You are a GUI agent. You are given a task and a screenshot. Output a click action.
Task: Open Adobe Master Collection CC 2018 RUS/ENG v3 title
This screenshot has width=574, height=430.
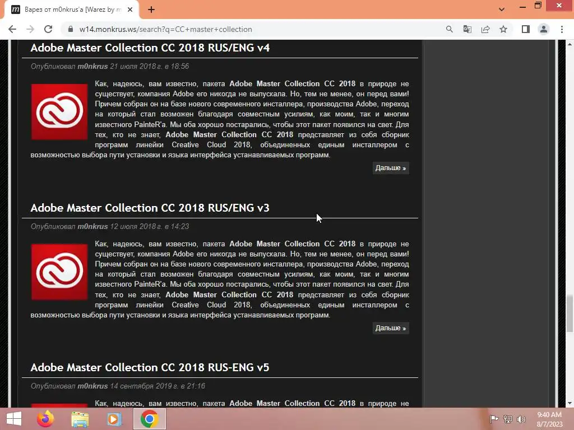click(x=150, y=208)
